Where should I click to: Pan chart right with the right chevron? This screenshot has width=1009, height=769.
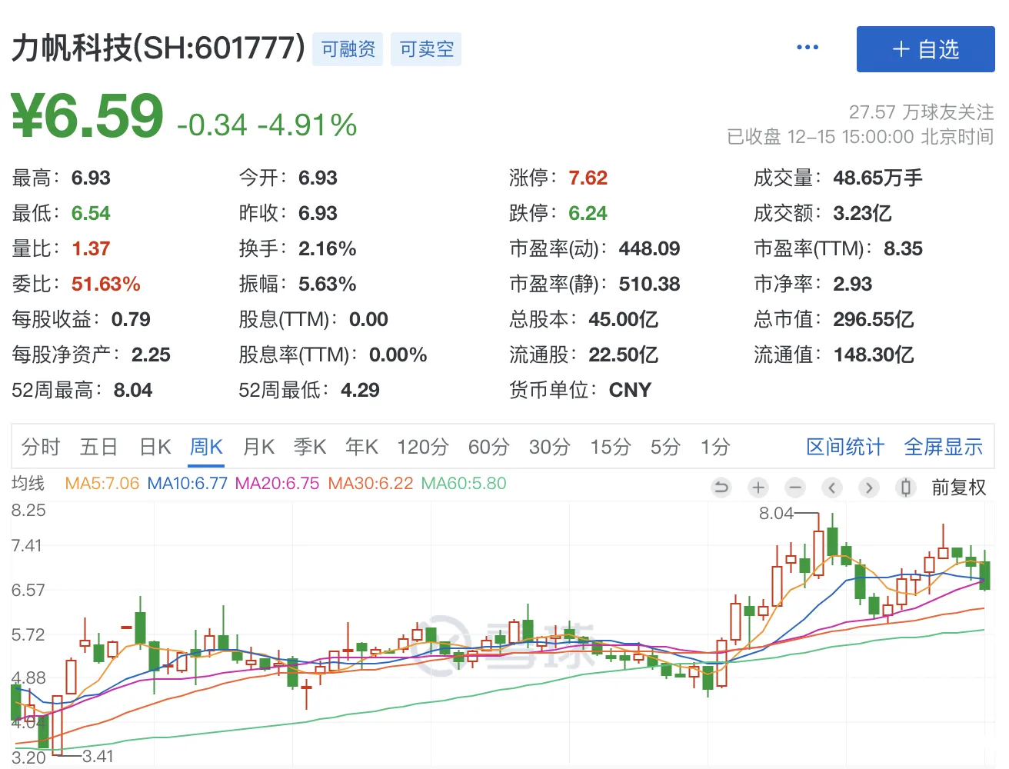click(x=869, y=488)
